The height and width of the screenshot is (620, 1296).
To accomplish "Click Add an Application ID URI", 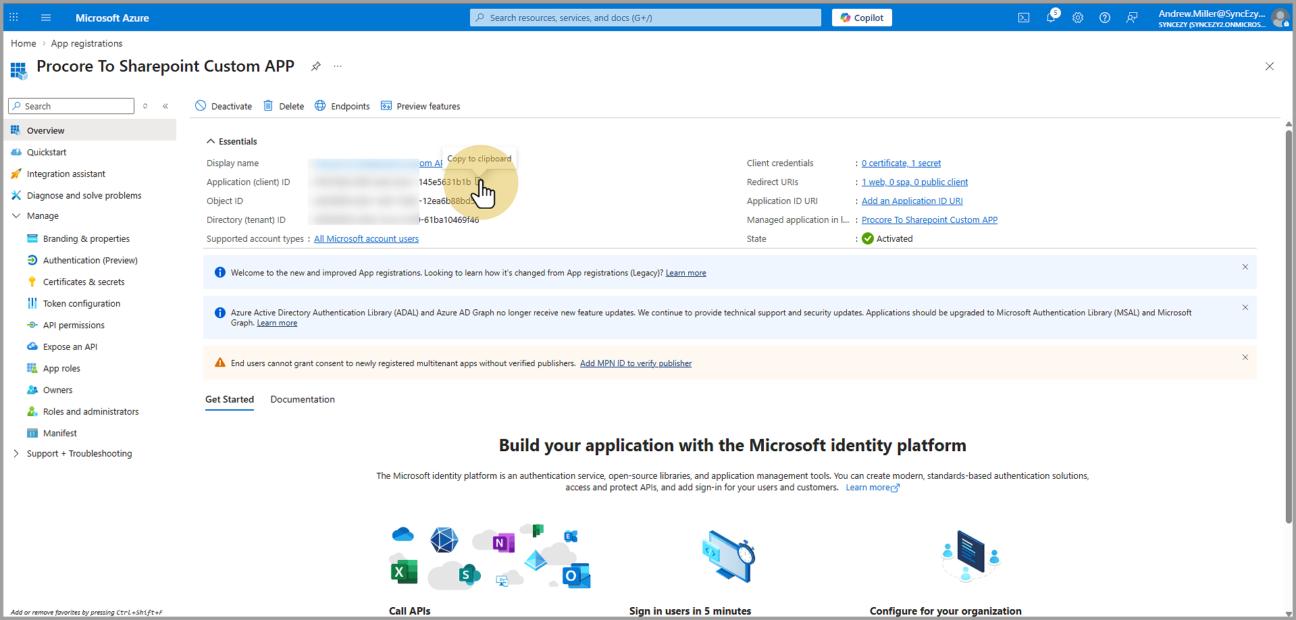I will point(912,201).
